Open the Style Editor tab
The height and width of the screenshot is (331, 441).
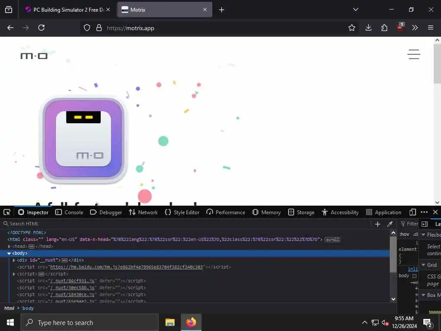click(x=182, y=212)
